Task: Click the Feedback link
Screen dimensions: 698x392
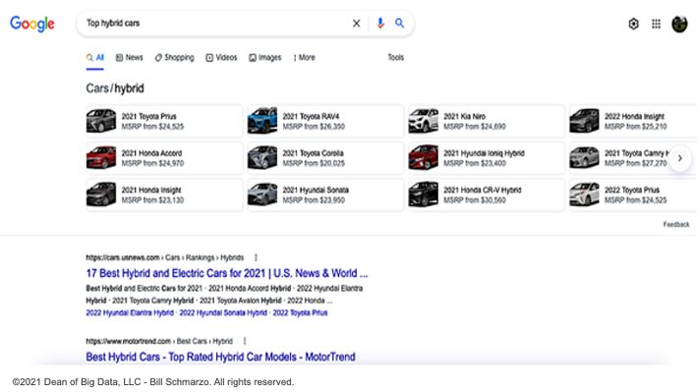Action: (x=675, y=224)
